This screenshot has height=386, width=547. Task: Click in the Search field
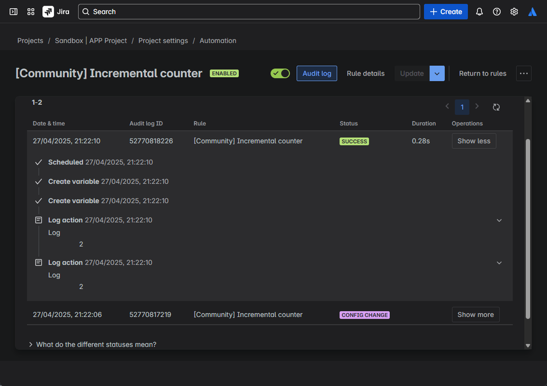[249, 12]
